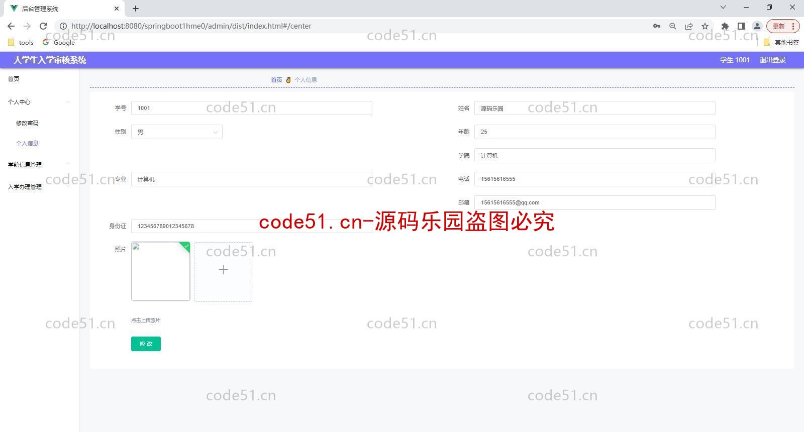Toggle the browser side panel icon
This screenshot has height=432, width=804.
coord(741,26)
